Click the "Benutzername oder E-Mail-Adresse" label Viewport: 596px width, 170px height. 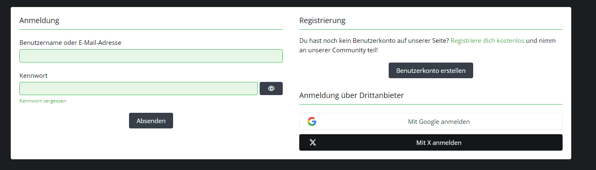pyautogui.click(x=70, y=42)
